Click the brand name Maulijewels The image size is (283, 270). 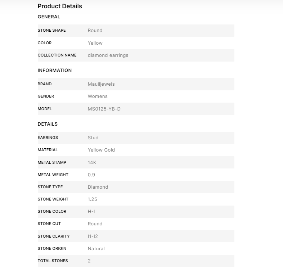click(x=101, y=84)
